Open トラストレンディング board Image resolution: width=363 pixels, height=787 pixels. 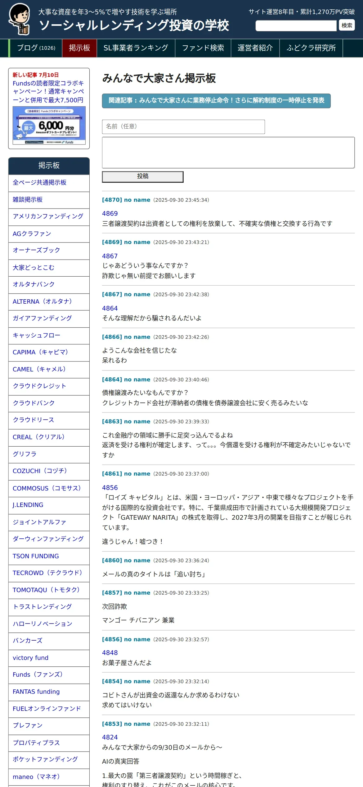tap(49, 607)
